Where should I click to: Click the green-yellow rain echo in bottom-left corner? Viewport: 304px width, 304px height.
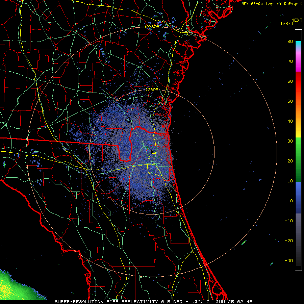[17, 287]
